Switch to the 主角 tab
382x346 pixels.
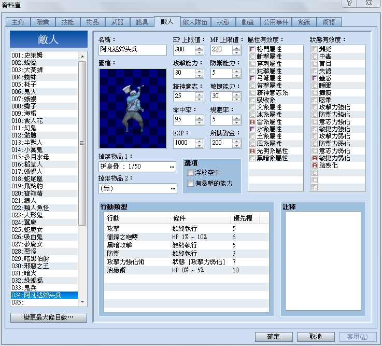coord(18,22)
